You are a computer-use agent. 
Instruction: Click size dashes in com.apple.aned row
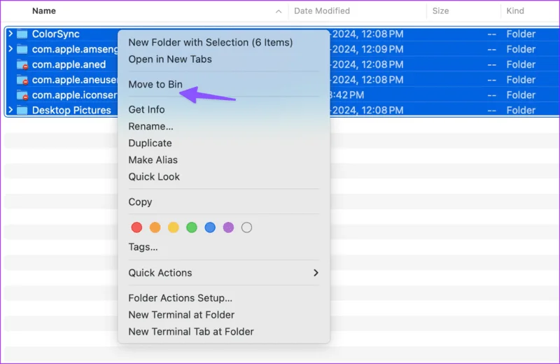[x=492, y=64]
